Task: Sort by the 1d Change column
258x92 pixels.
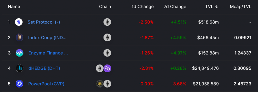Action: [x=143, y=7]
